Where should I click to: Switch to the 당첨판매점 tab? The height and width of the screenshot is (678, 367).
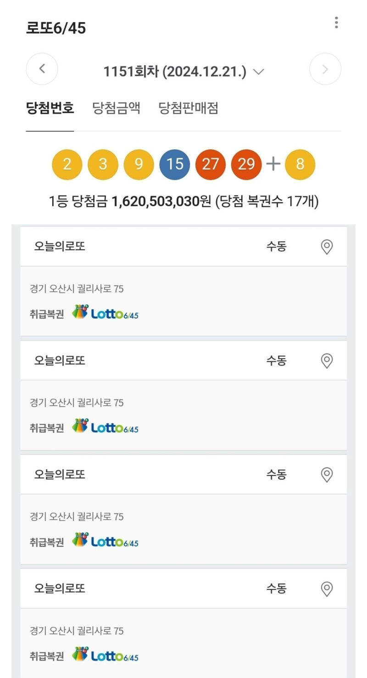coord(189,108)
